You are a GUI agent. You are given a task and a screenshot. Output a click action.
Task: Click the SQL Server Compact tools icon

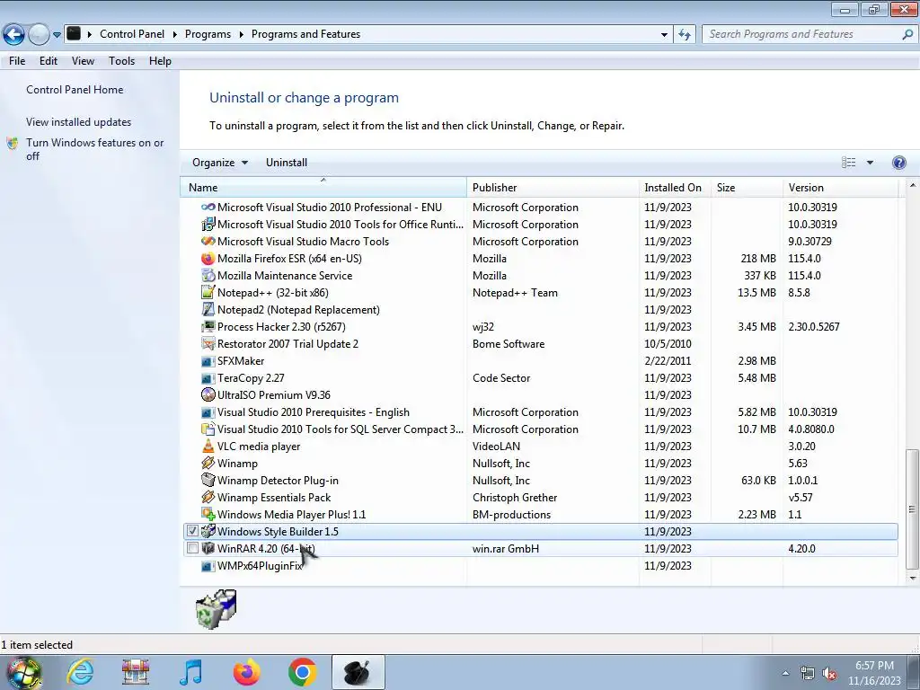208,429
